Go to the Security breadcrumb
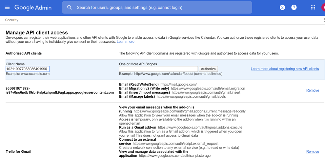This screenshot has height=158, width=325. 12,20
